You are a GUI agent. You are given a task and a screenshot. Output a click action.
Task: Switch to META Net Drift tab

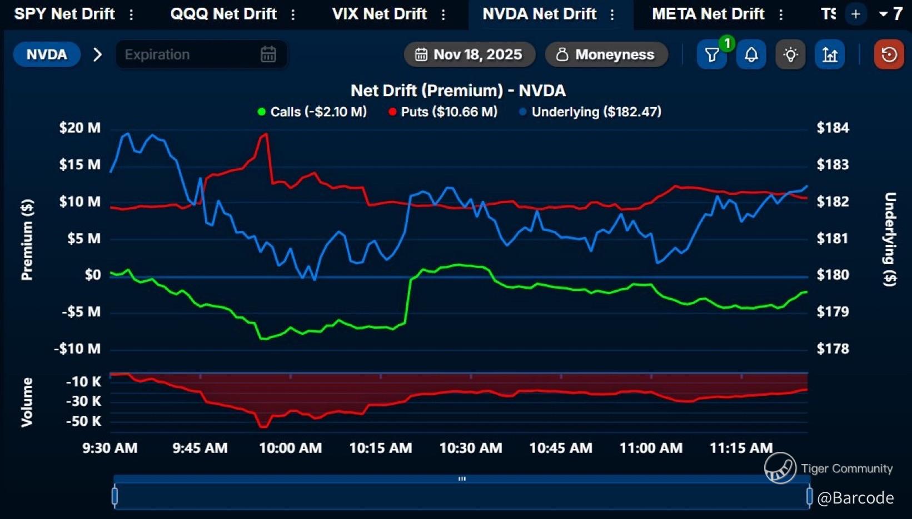point(708,14)
